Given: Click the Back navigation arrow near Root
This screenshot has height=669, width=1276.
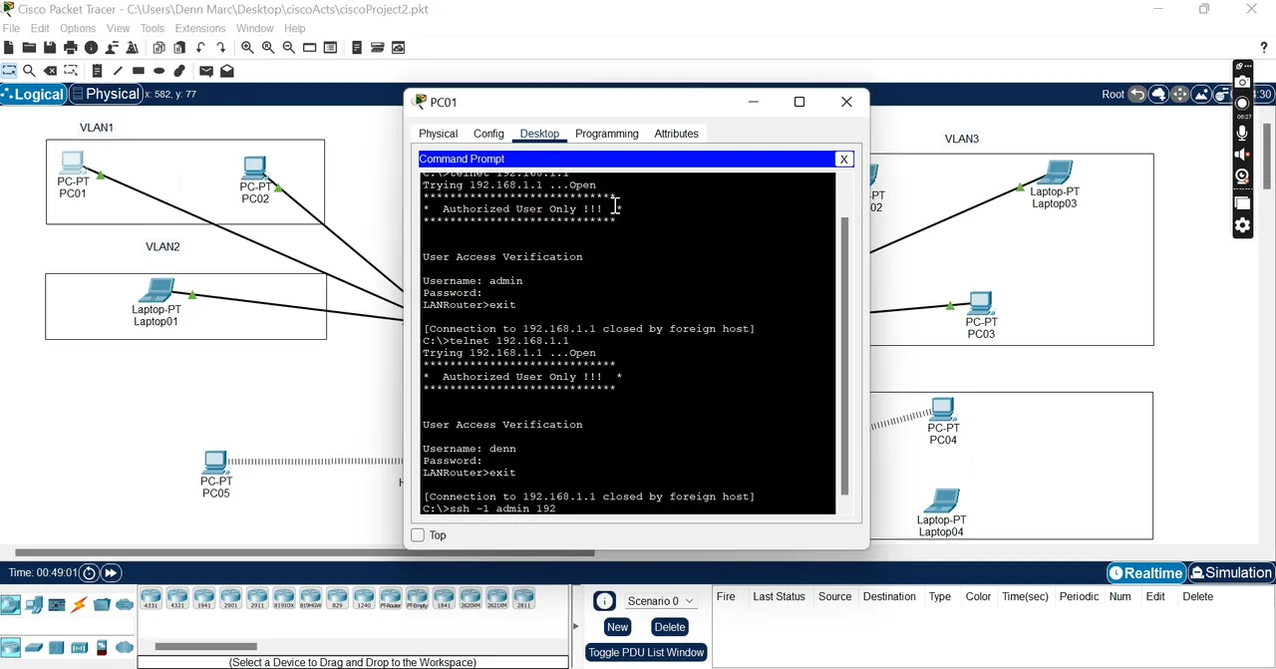Looking at the screenshot, I should [1136, 95].
